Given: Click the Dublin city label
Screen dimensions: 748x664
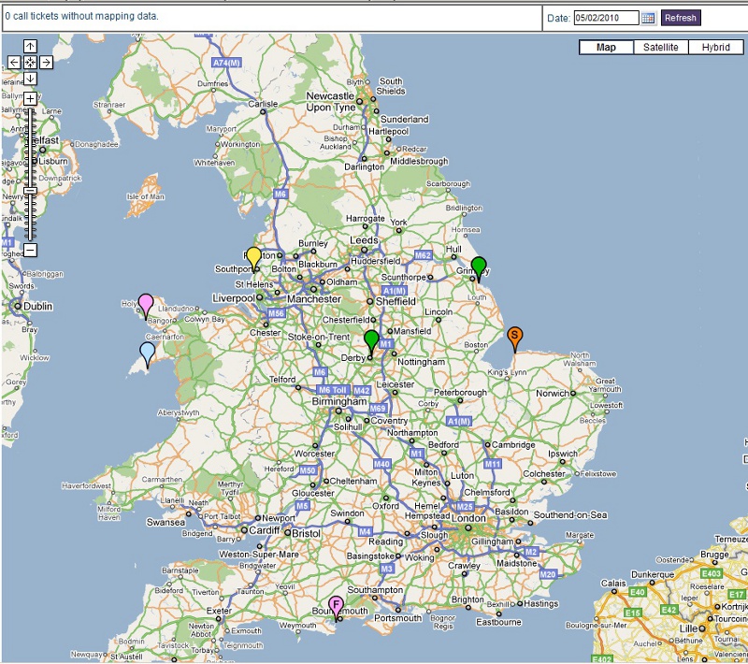Looking at the screenshot, I should pyautogui.click(x=37, y=306).
